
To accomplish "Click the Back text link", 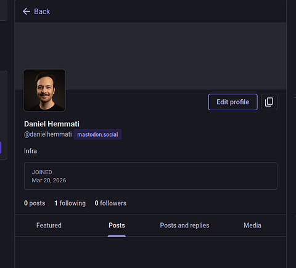I will [42, 12].
